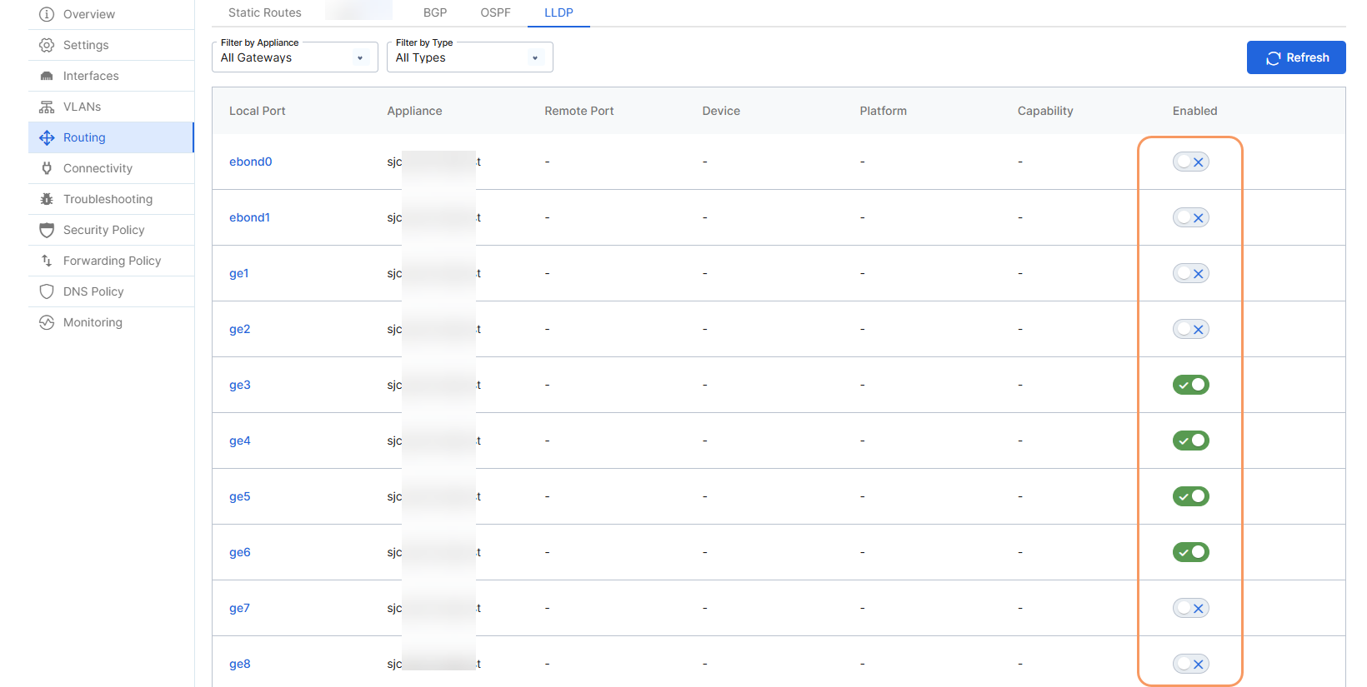Open the ge8 local port link
1367x687 pixels.
(x=239, y=664)
